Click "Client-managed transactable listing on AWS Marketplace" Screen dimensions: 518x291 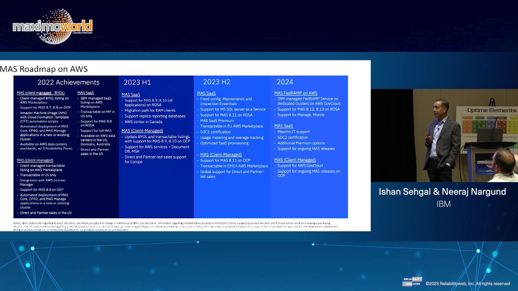click(x=42, y=168)
